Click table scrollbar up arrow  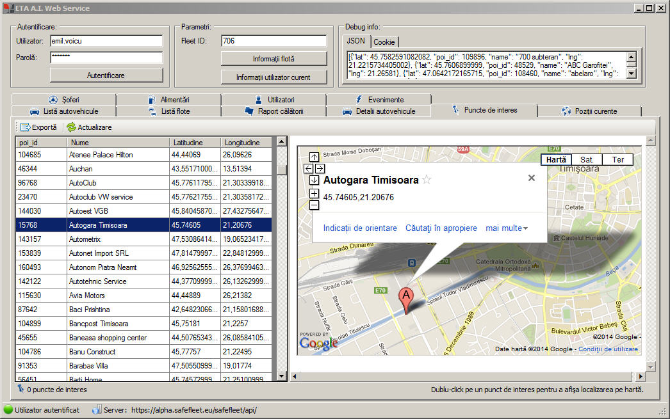click(x=282, y=141)
